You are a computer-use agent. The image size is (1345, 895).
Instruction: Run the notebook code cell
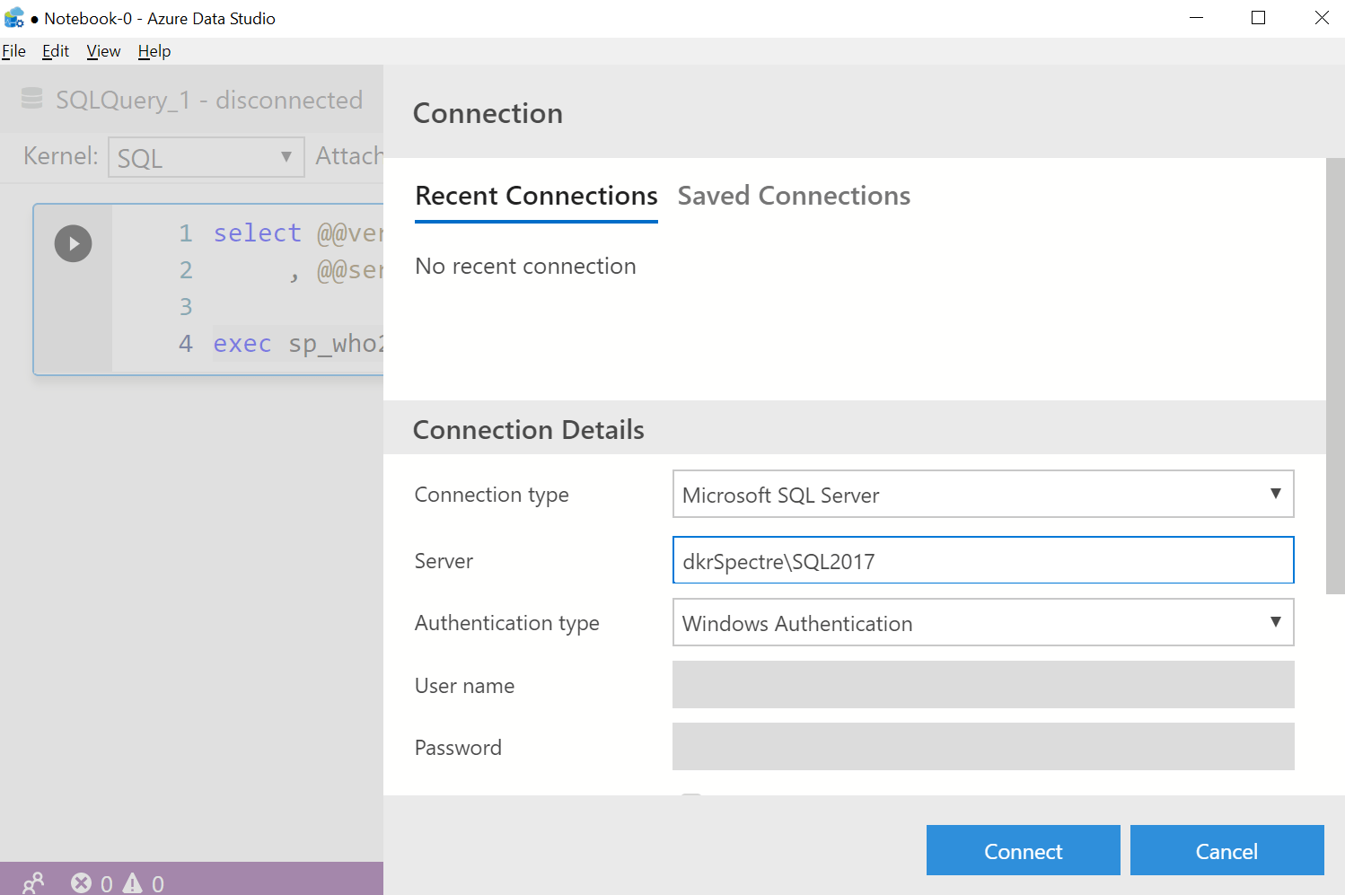(x=73, y=243)
